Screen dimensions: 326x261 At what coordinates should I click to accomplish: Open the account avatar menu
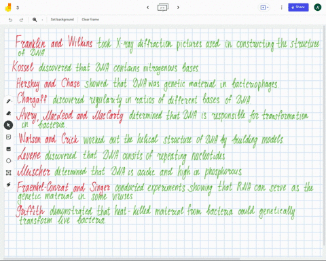point(318,7)
